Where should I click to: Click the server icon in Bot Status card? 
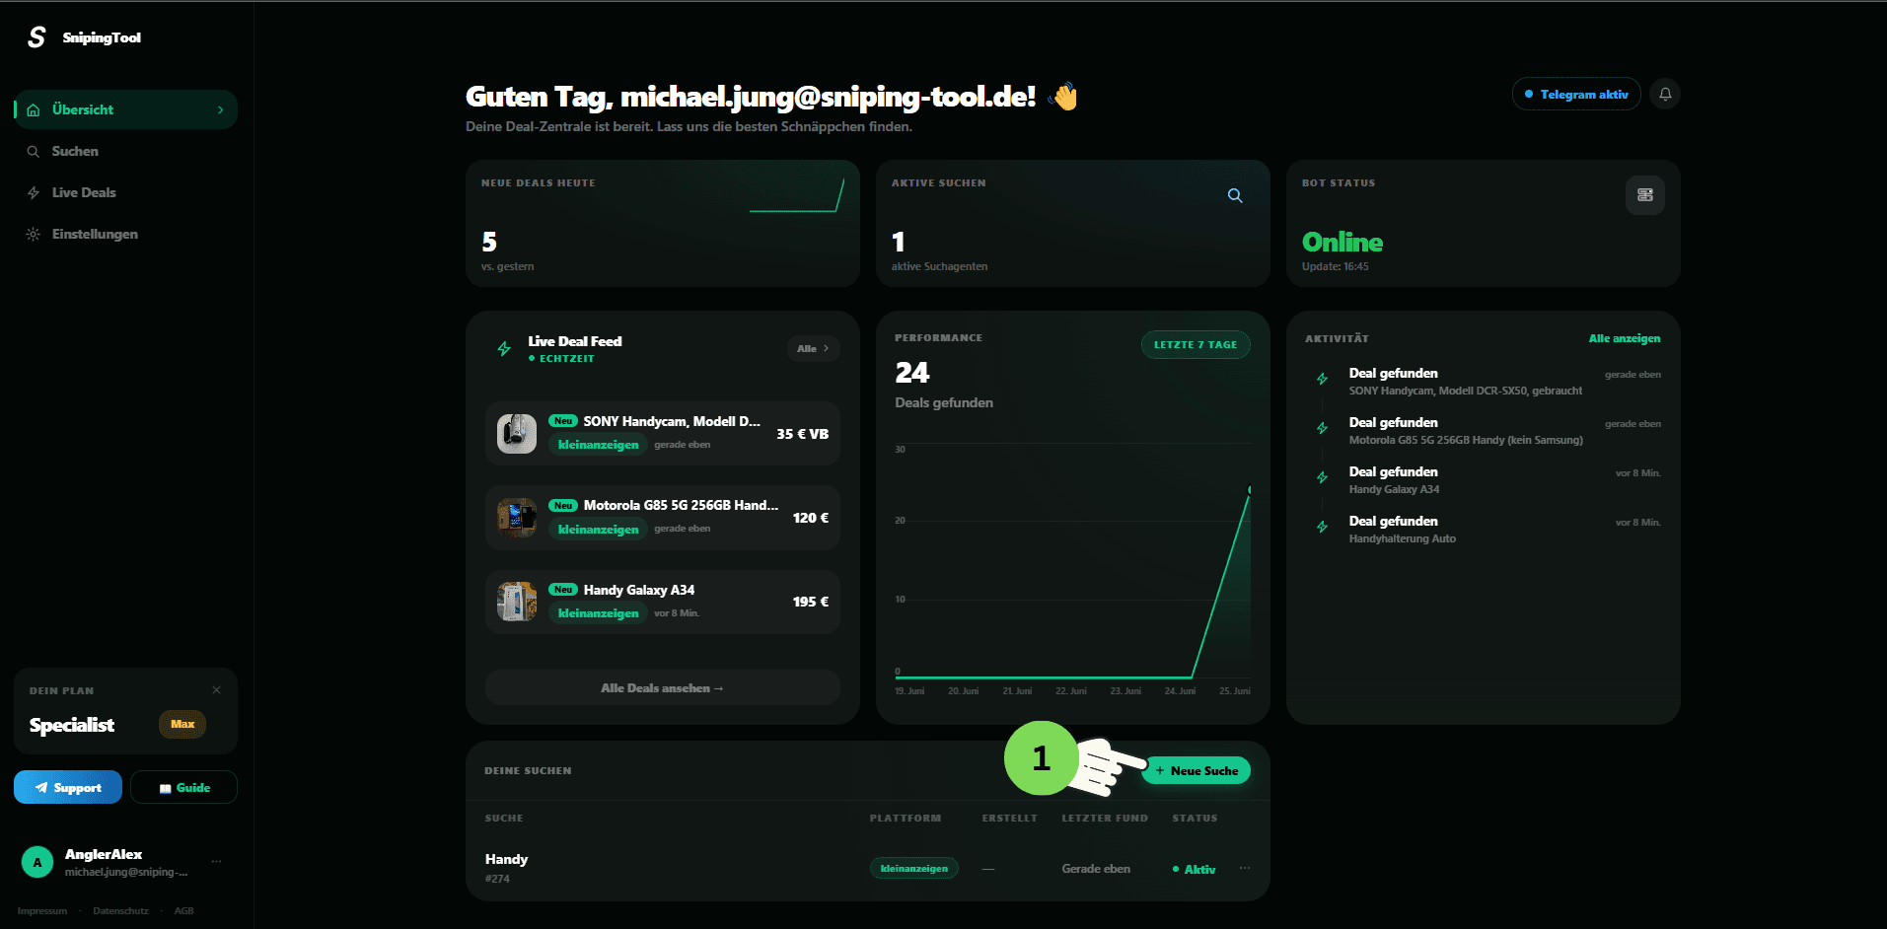[1645, 195]
